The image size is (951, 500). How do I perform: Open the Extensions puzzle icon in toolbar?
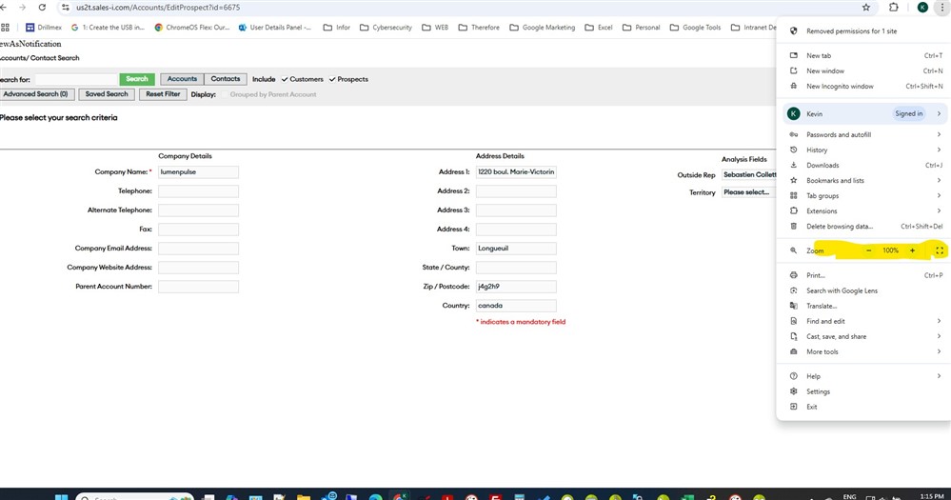[893, 7]
